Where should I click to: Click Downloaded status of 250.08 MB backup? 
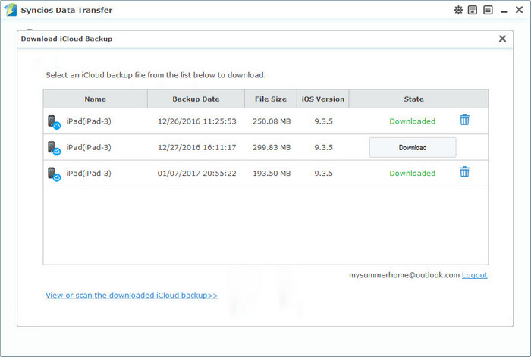pos(413,121)
